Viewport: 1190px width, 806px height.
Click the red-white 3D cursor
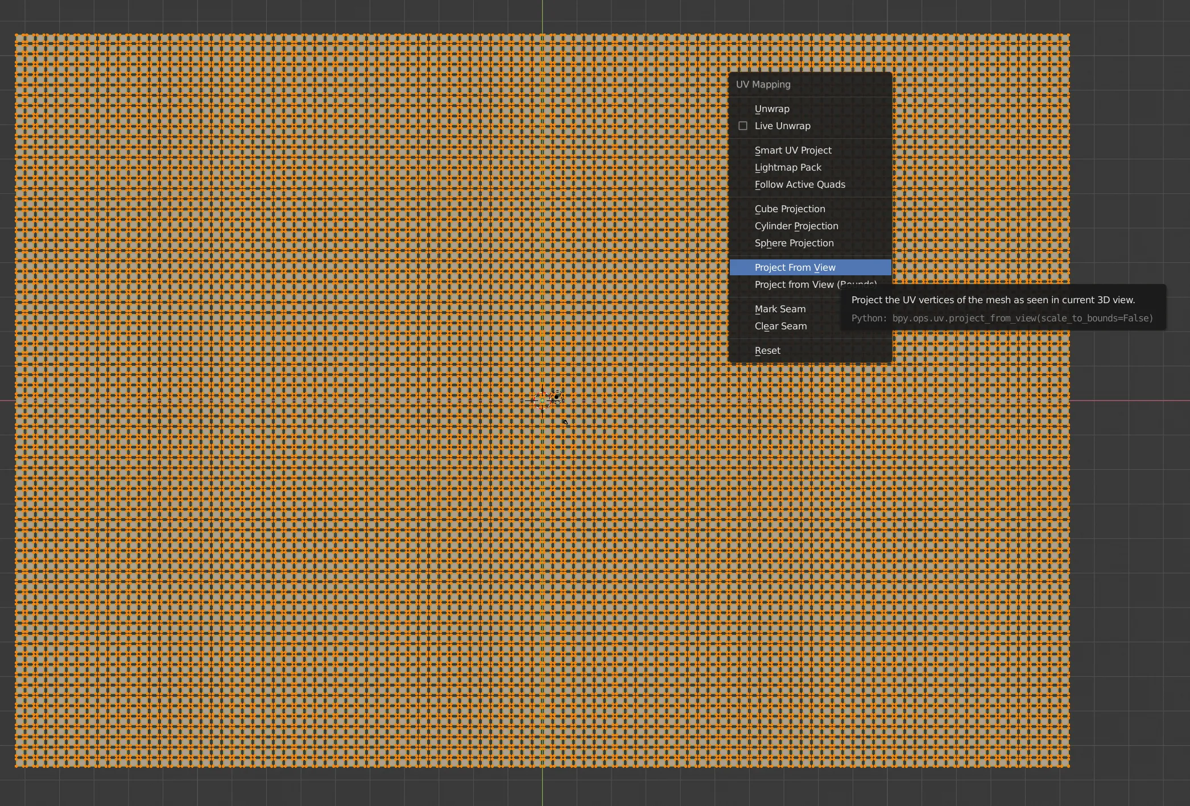point(542,400)
